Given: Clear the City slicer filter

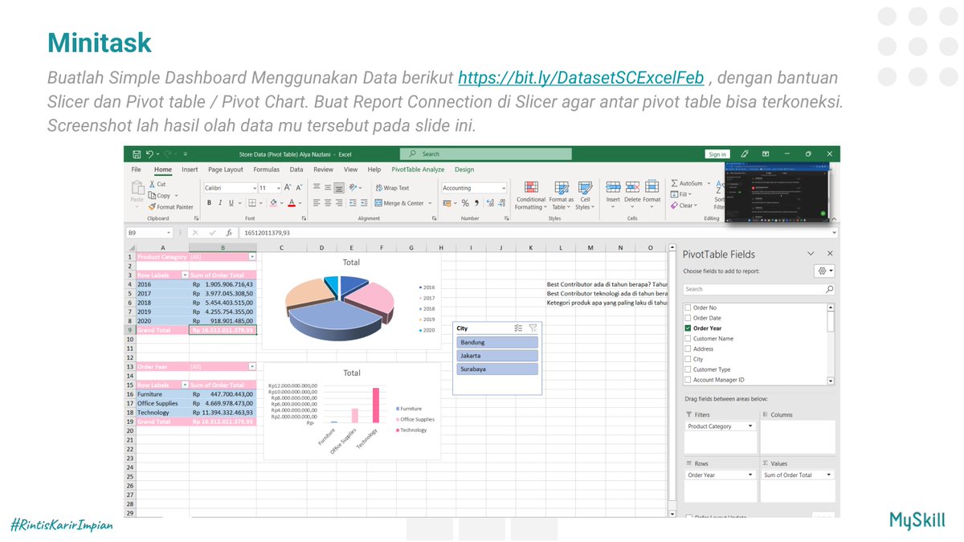Looking at the screenshot, I should point(533,328).
